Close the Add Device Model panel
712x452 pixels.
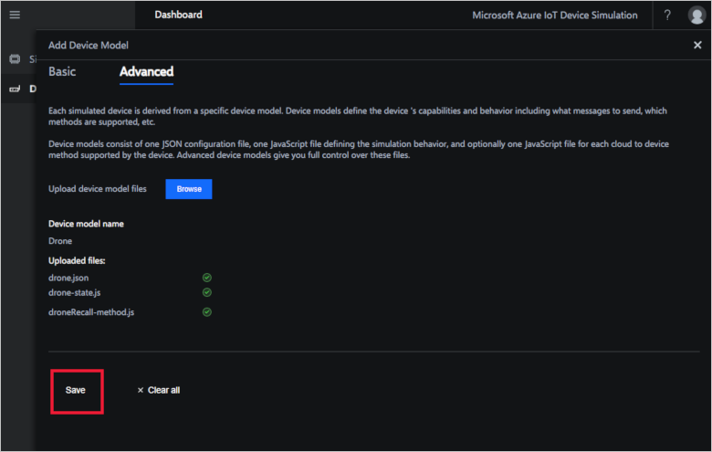(x=697, y=45)
